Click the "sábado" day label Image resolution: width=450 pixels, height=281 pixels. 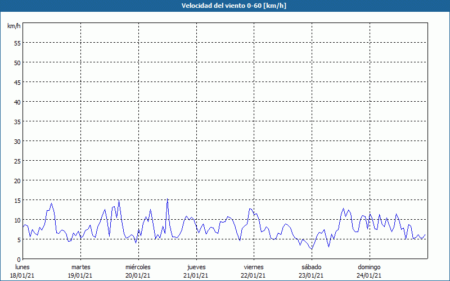(312, 267)
